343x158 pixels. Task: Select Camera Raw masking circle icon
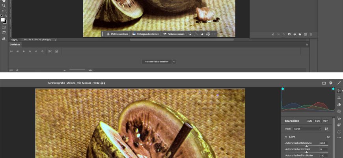click(339, 111)
